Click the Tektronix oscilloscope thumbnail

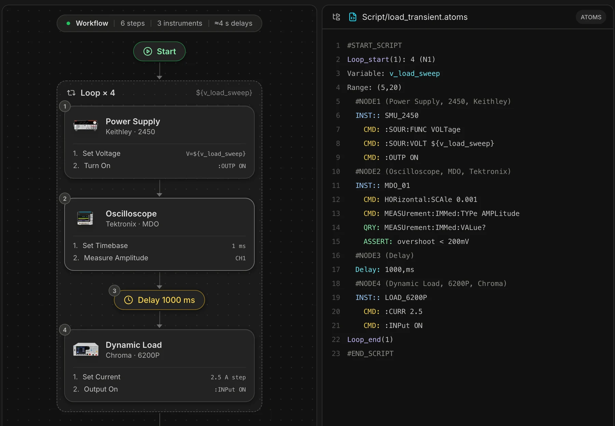(85, 218)
